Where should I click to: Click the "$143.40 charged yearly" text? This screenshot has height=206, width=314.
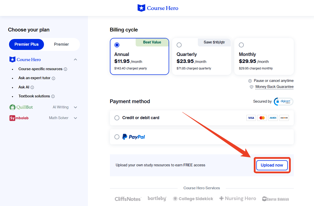131,68
